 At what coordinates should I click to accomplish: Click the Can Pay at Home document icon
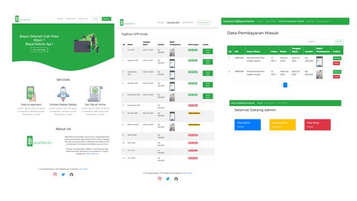[x=95, y=94]
